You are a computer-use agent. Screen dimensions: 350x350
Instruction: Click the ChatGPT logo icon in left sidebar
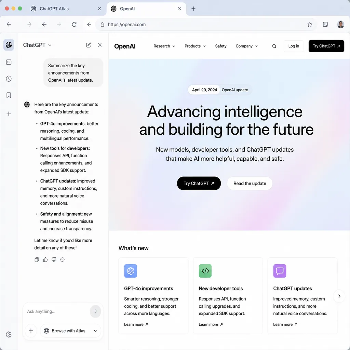9,45
